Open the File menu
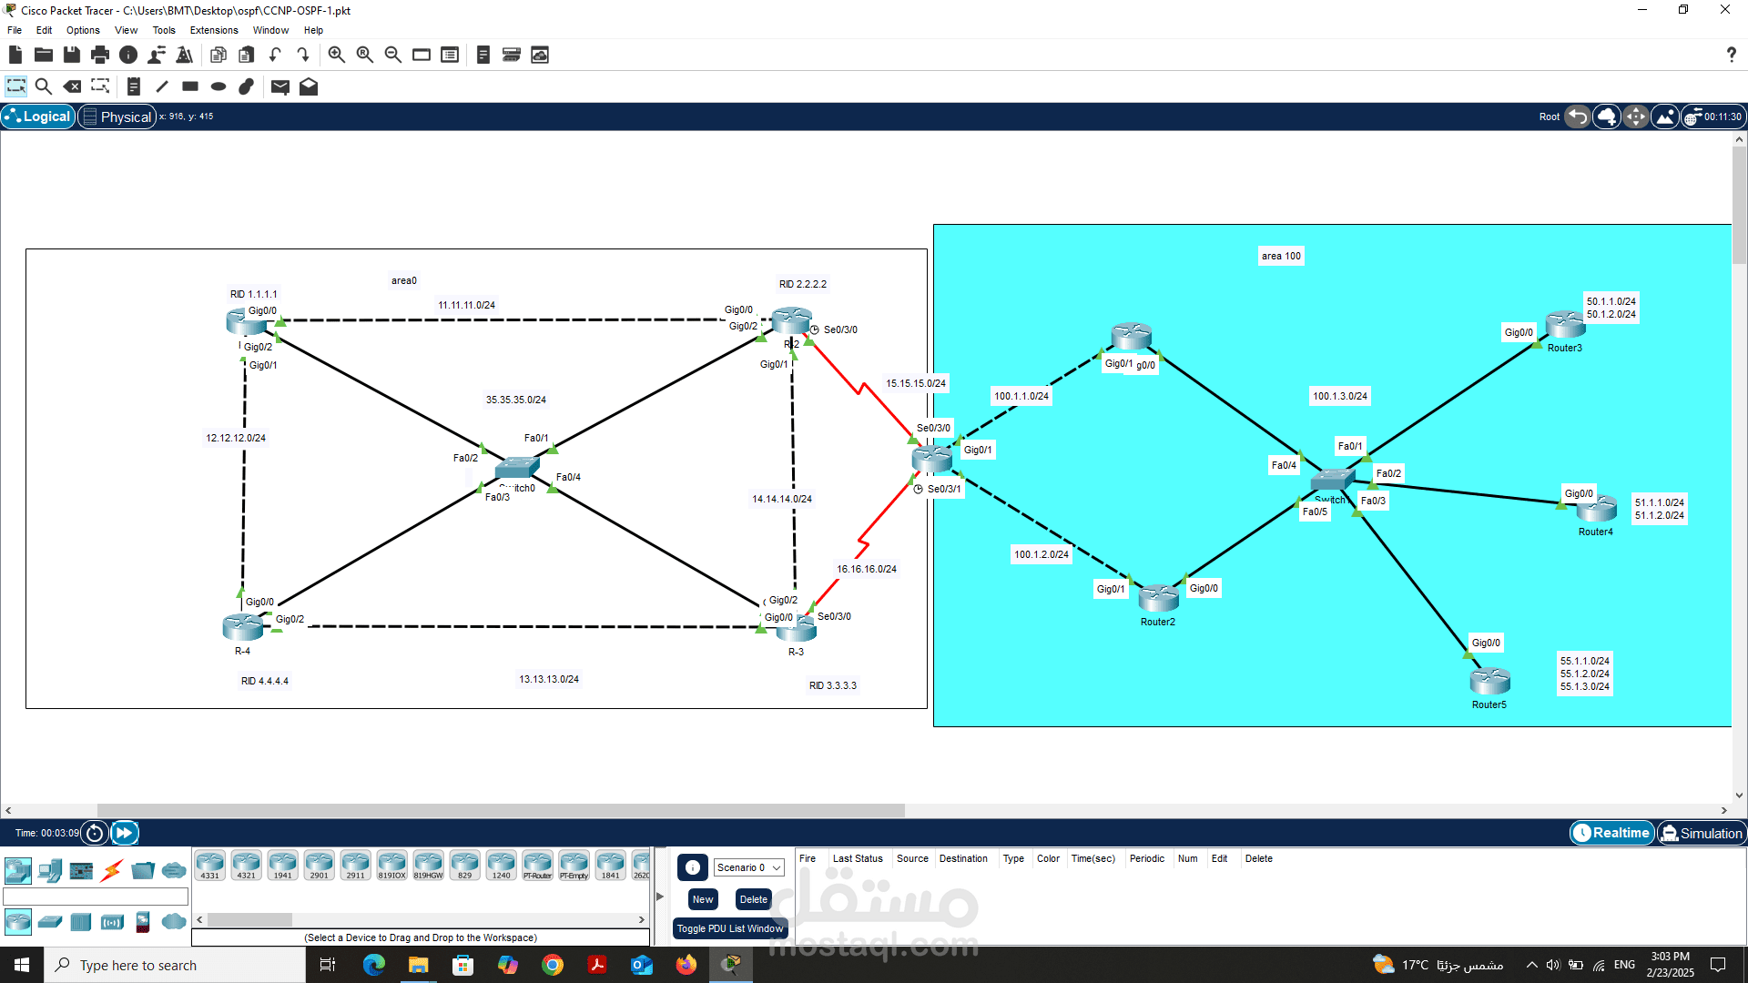The width and height of the screenshot is (1748, 983). [15, 30]
